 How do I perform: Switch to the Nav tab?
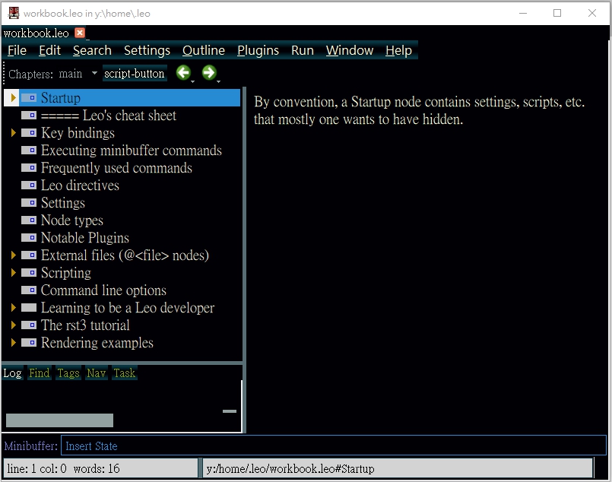[97, 373]
